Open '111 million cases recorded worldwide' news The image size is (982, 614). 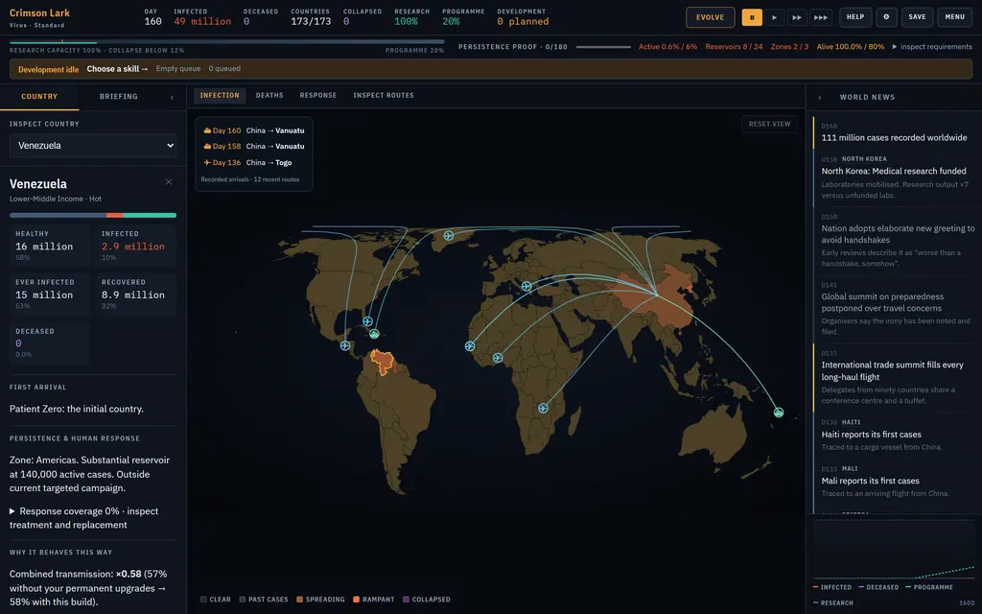coord(895,132)
